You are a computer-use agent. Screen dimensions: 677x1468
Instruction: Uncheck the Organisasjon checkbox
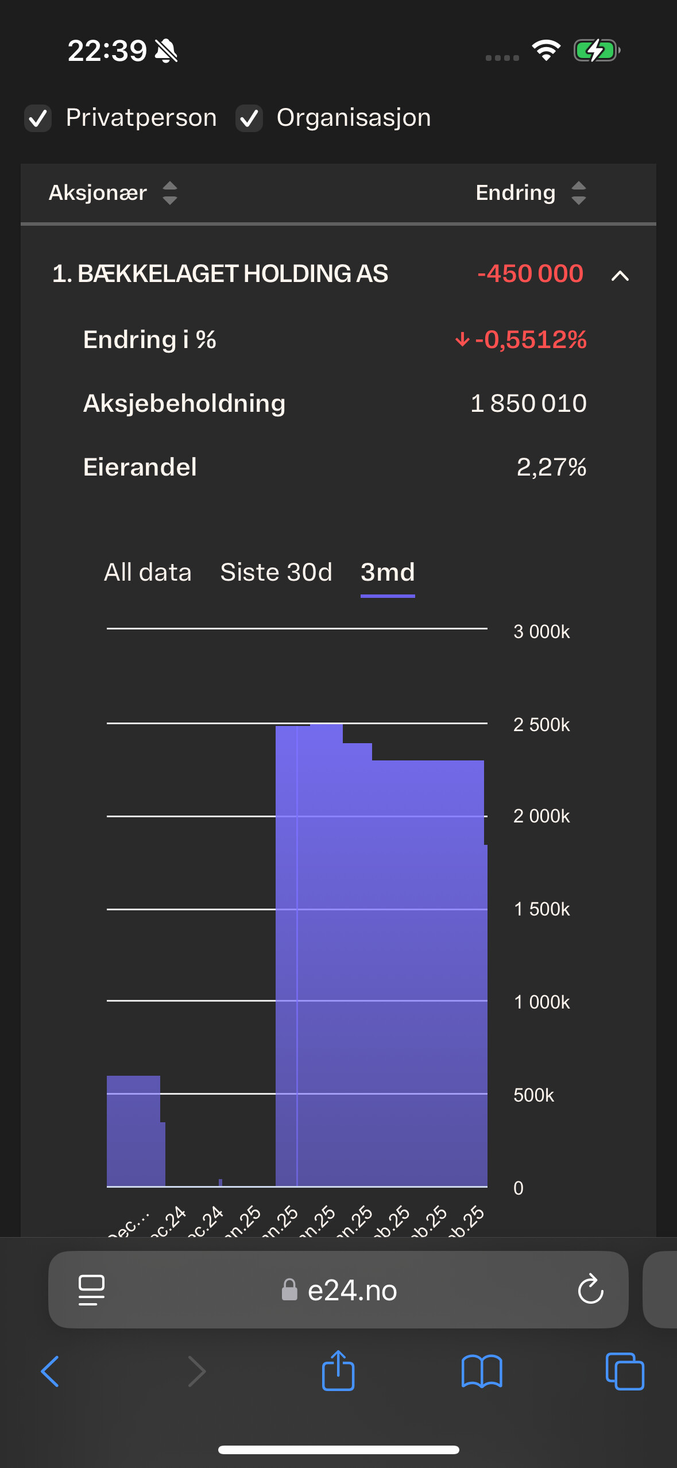(x=249, y=118)
